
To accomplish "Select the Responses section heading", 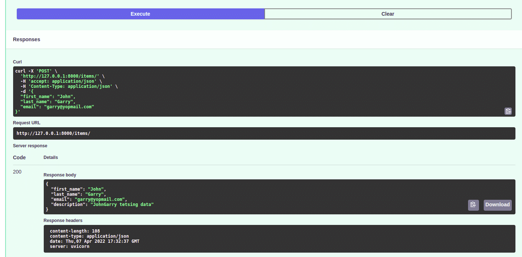I will (x=27, y=39).
